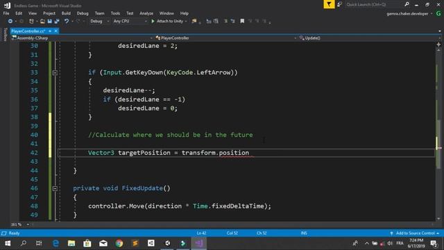The image size is (444, 250).
Task: Click the gamra.chaker.developer account name
Action: point(407,14)
